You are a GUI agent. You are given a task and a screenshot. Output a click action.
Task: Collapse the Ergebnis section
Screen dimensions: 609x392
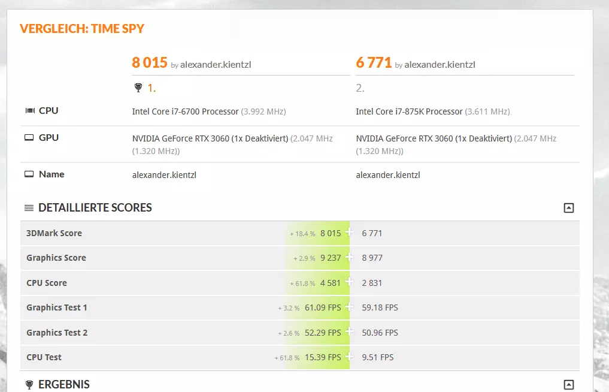point(569,385)
